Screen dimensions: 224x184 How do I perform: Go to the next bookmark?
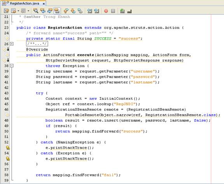click(x=73, y=11)
